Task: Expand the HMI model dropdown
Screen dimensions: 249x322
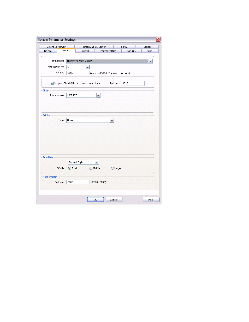Action: 151,61
